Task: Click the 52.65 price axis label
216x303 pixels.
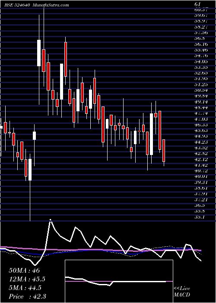Action: [201, 73]
